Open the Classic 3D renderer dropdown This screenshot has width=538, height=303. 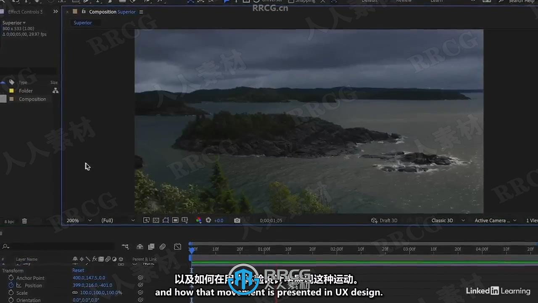click(448, 221)
